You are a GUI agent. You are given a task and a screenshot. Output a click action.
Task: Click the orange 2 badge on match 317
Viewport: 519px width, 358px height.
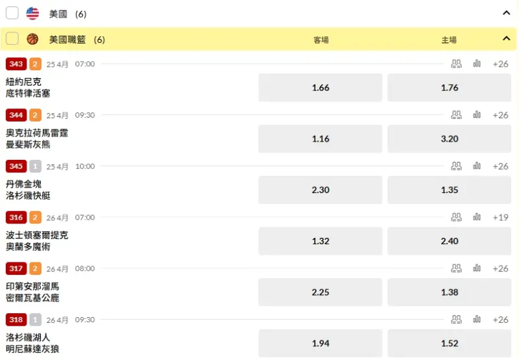click(36, 268)
